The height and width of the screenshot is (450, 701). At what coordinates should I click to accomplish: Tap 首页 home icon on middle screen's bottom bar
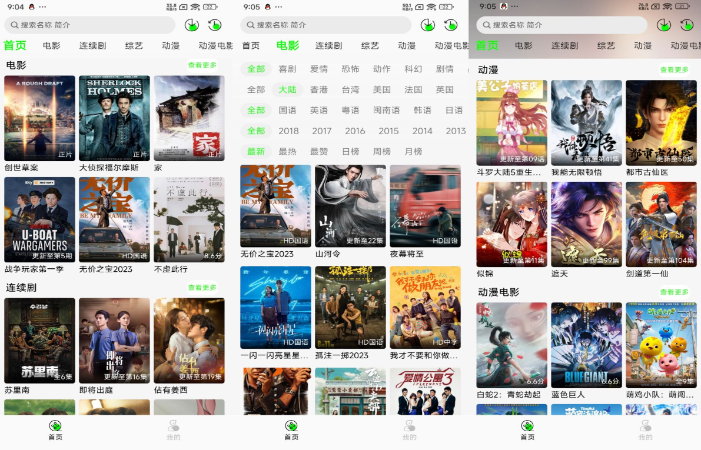click(291, 429)
